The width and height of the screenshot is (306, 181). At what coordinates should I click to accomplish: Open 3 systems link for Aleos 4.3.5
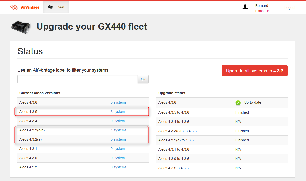(x=118, y=112)
